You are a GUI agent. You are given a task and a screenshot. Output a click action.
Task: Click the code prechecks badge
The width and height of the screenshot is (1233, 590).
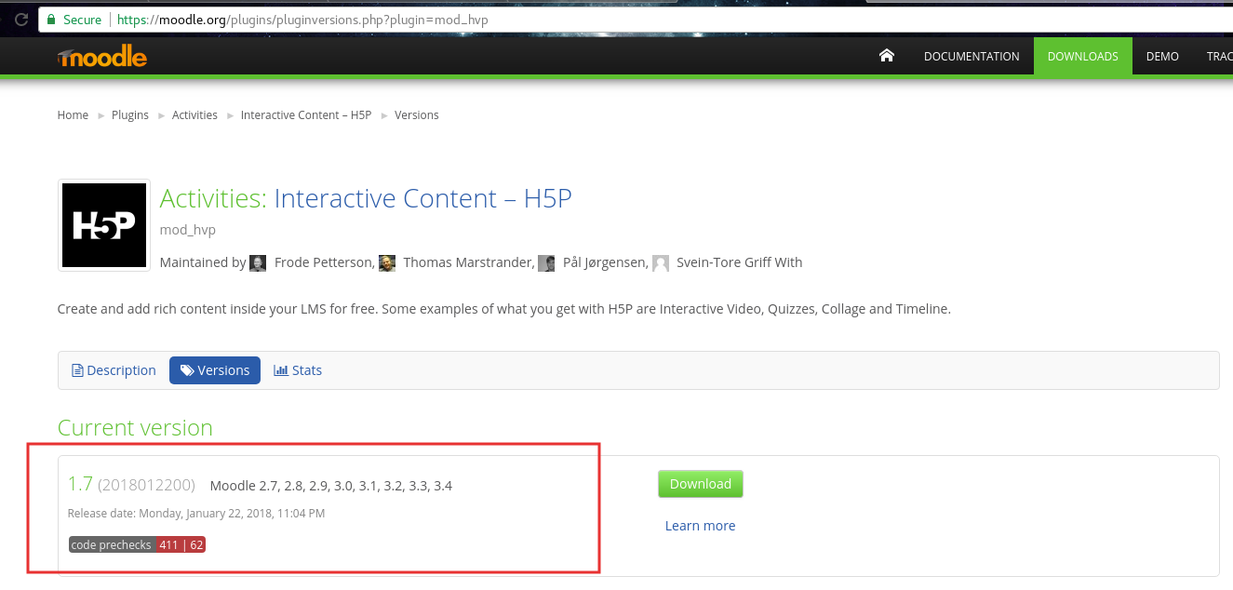pos(137,545)
